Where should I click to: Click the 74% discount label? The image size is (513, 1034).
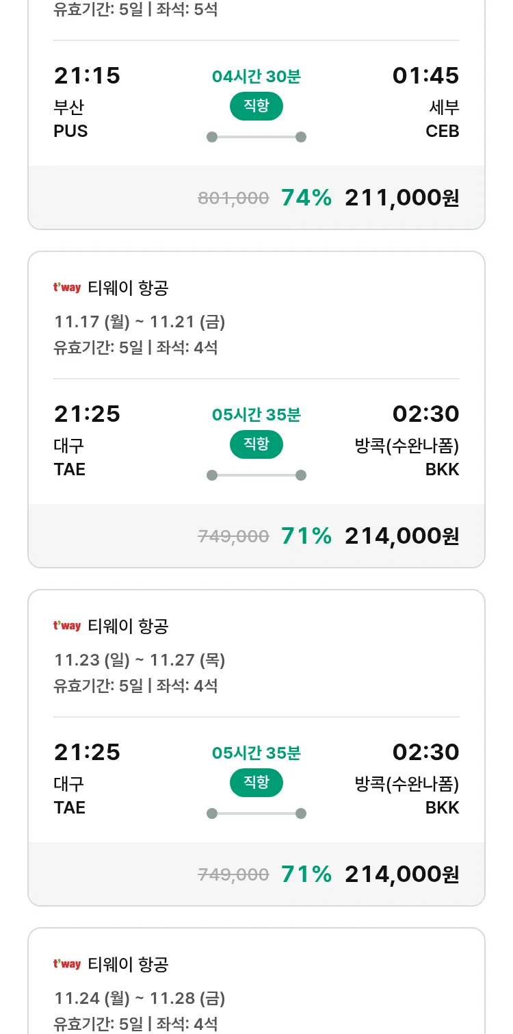(306, 198)
